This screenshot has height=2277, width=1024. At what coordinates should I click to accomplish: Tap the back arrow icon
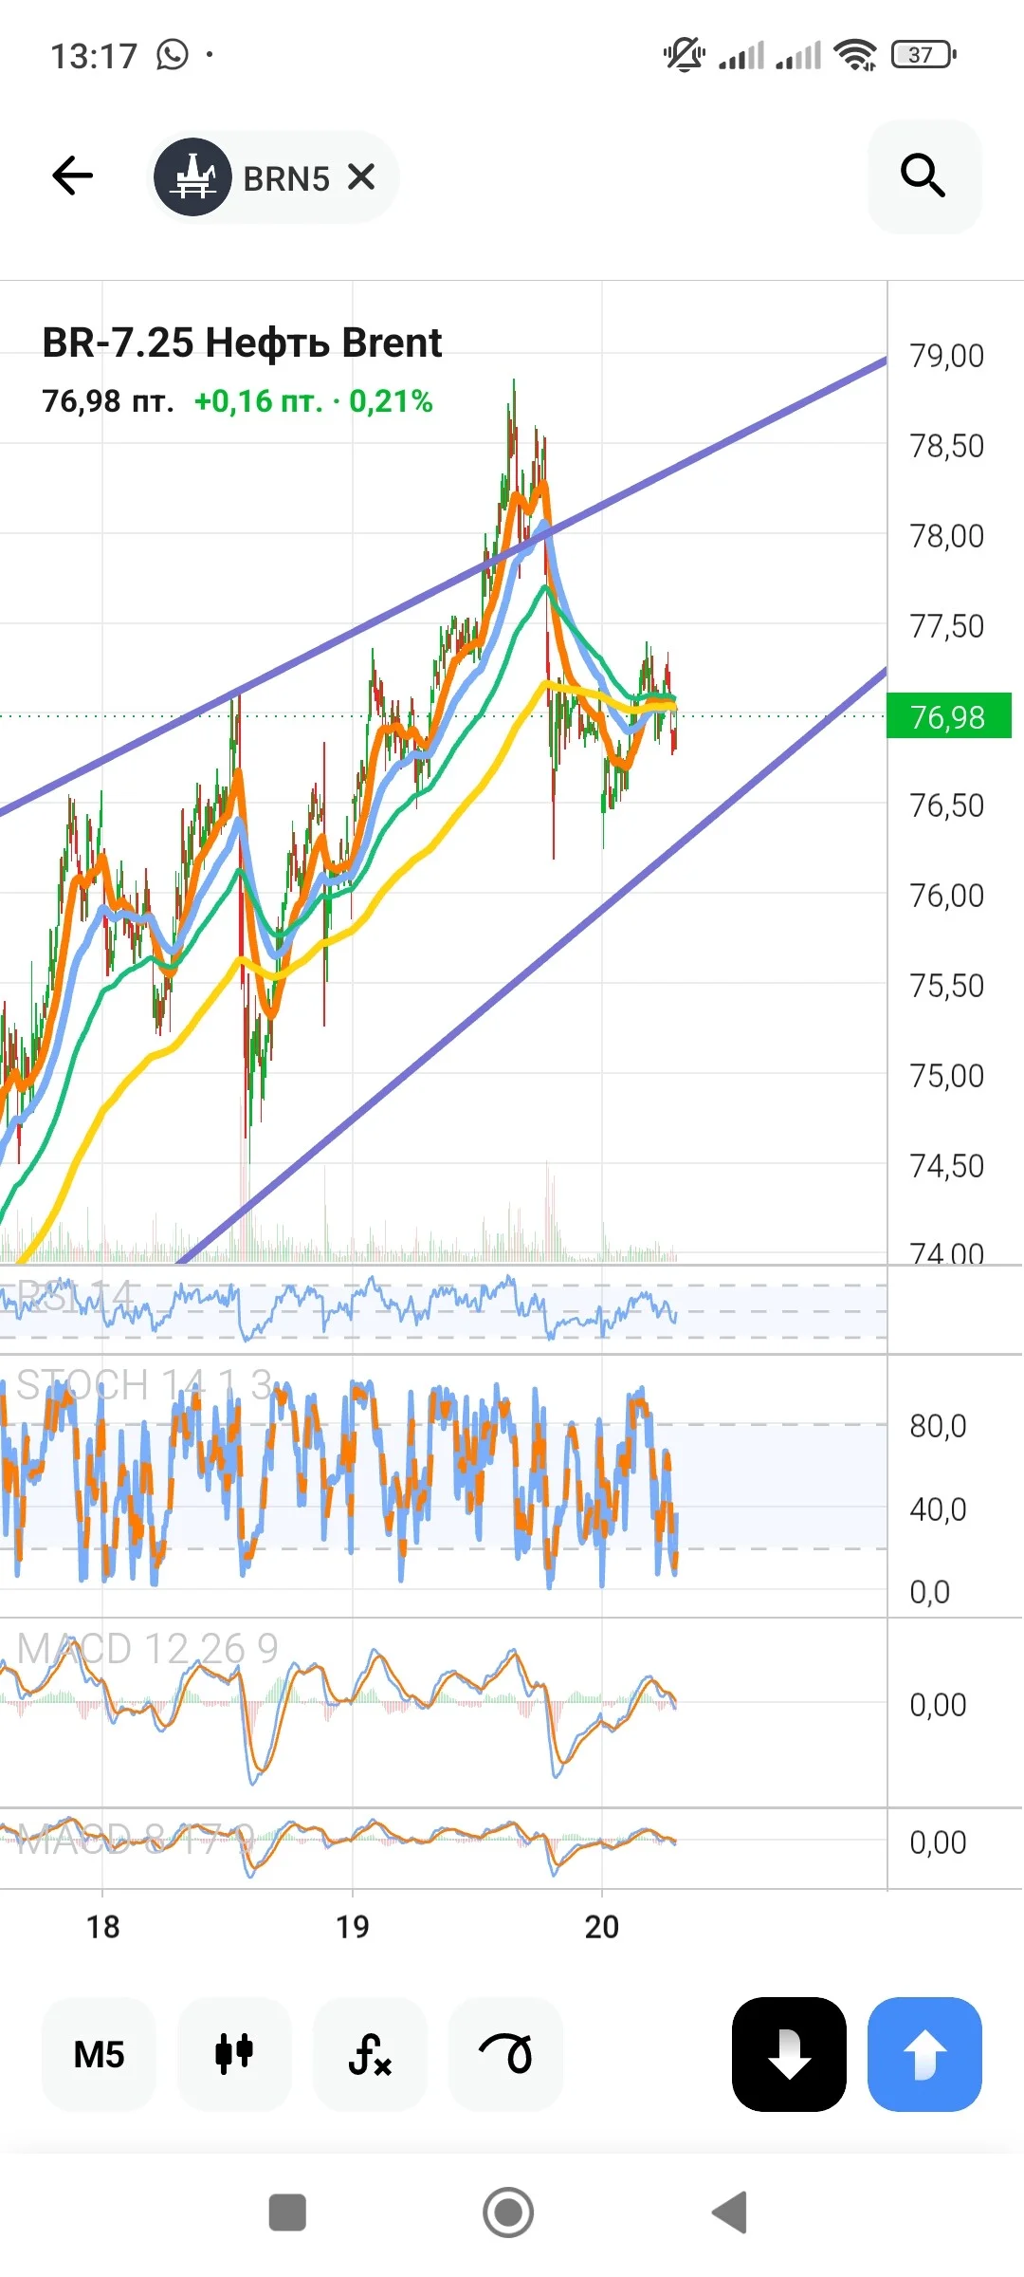click(x=73, y=176)
